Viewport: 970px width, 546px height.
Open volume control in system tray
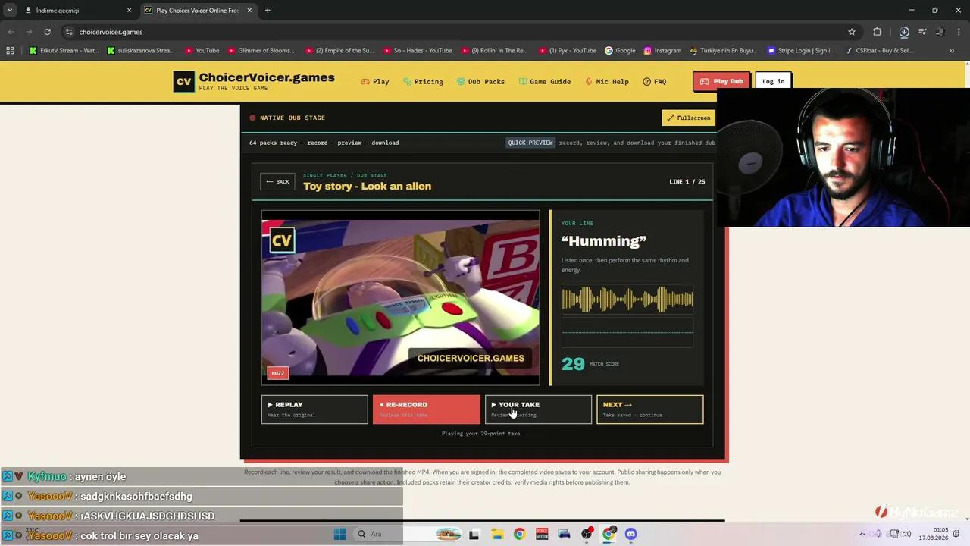point(906,534)
